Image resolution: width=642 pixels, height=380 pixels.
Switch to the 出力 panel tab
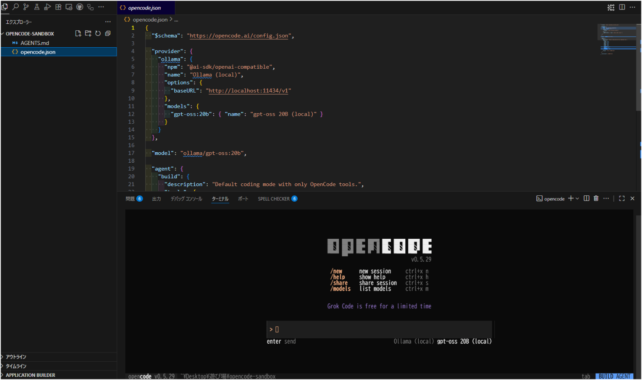(x=156, y=198)
